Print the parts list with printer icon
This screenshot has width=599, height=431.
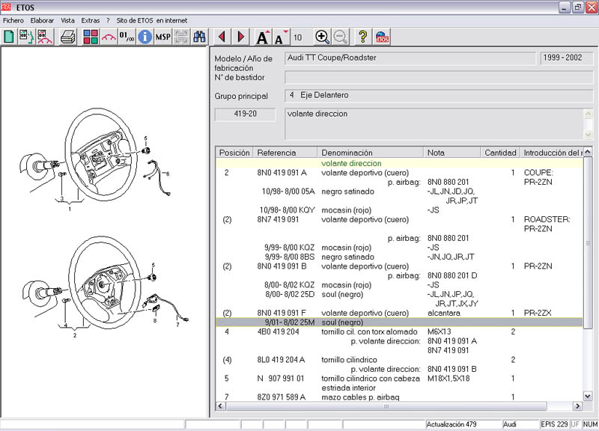68,37
